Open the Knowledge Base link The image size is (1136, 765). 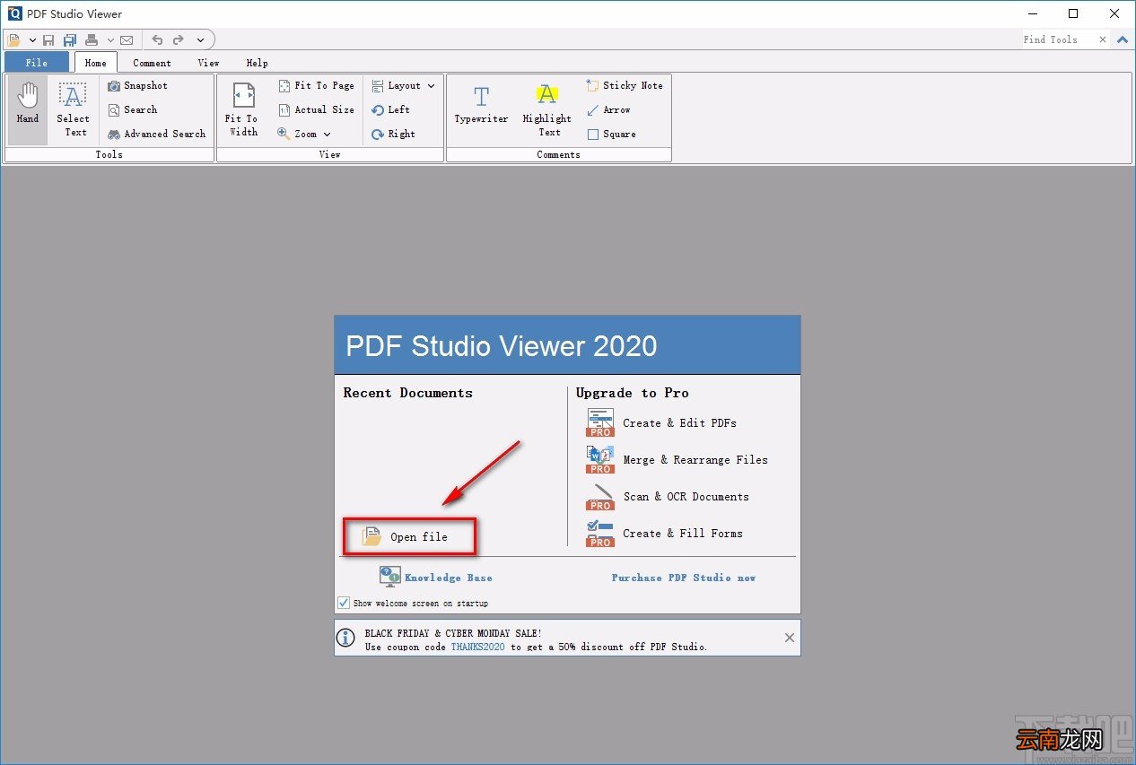tap(436, 577)
